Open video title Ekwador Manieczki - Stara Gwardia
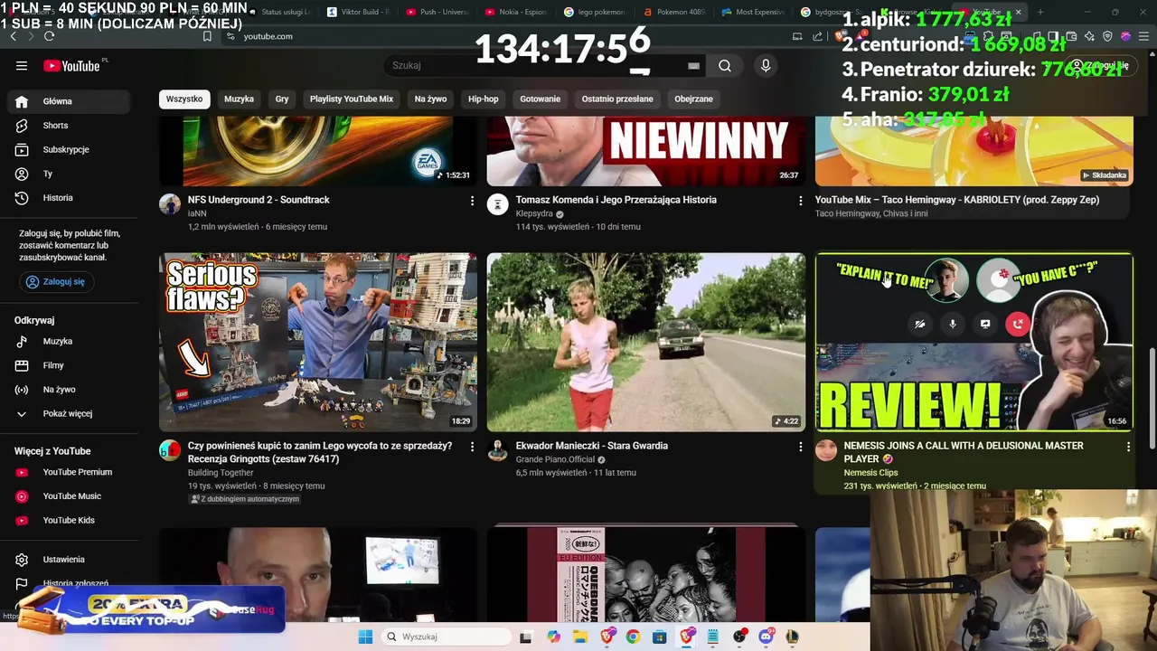 tap(592, 446)
